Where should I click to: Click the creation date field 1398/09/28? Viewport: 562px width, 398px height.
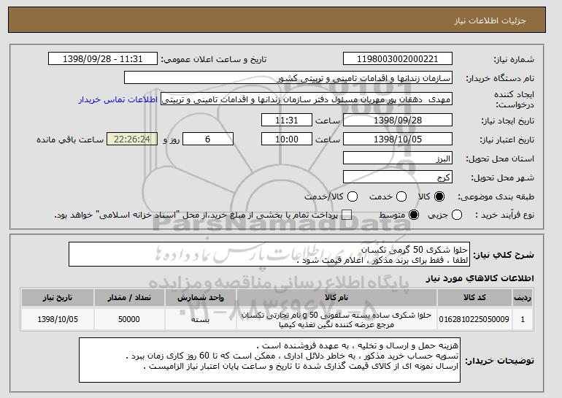pyautogui.click(x=398, y=120)
